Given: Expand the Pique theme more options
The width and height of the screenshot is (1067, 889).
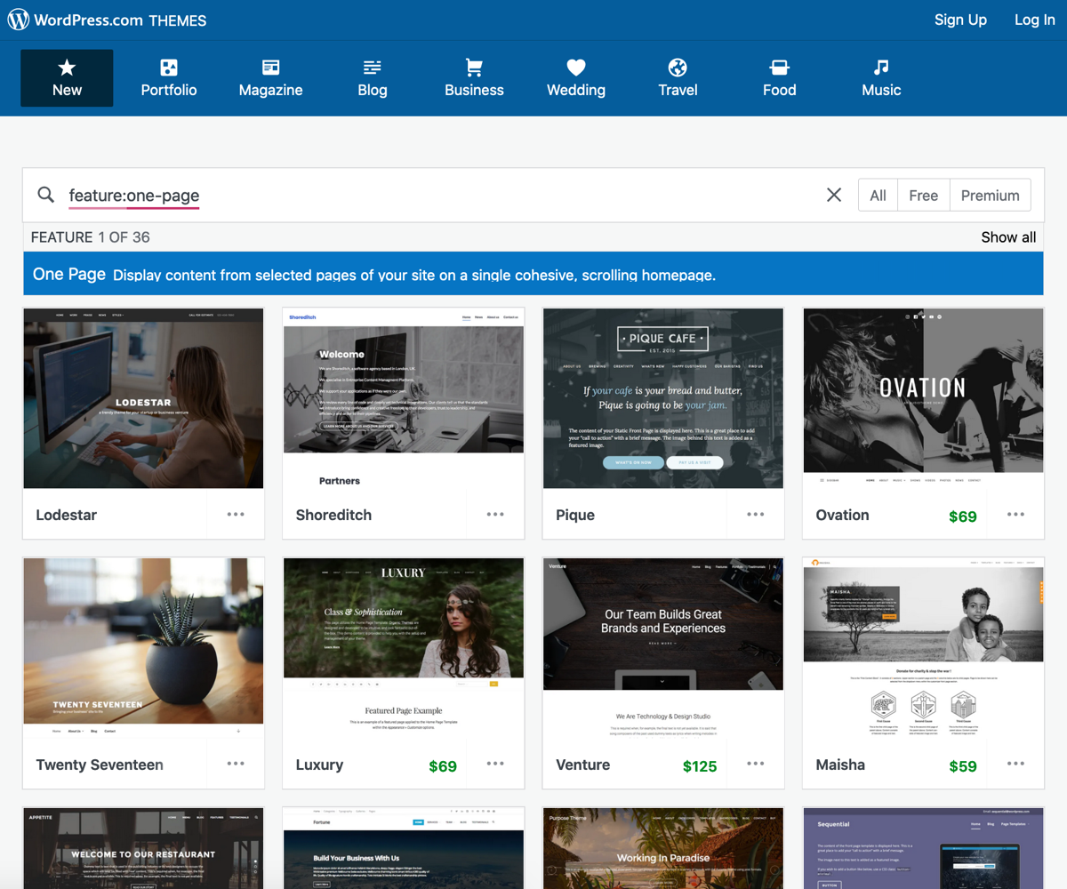Looking at the screenshot, I should click(756, 515).
